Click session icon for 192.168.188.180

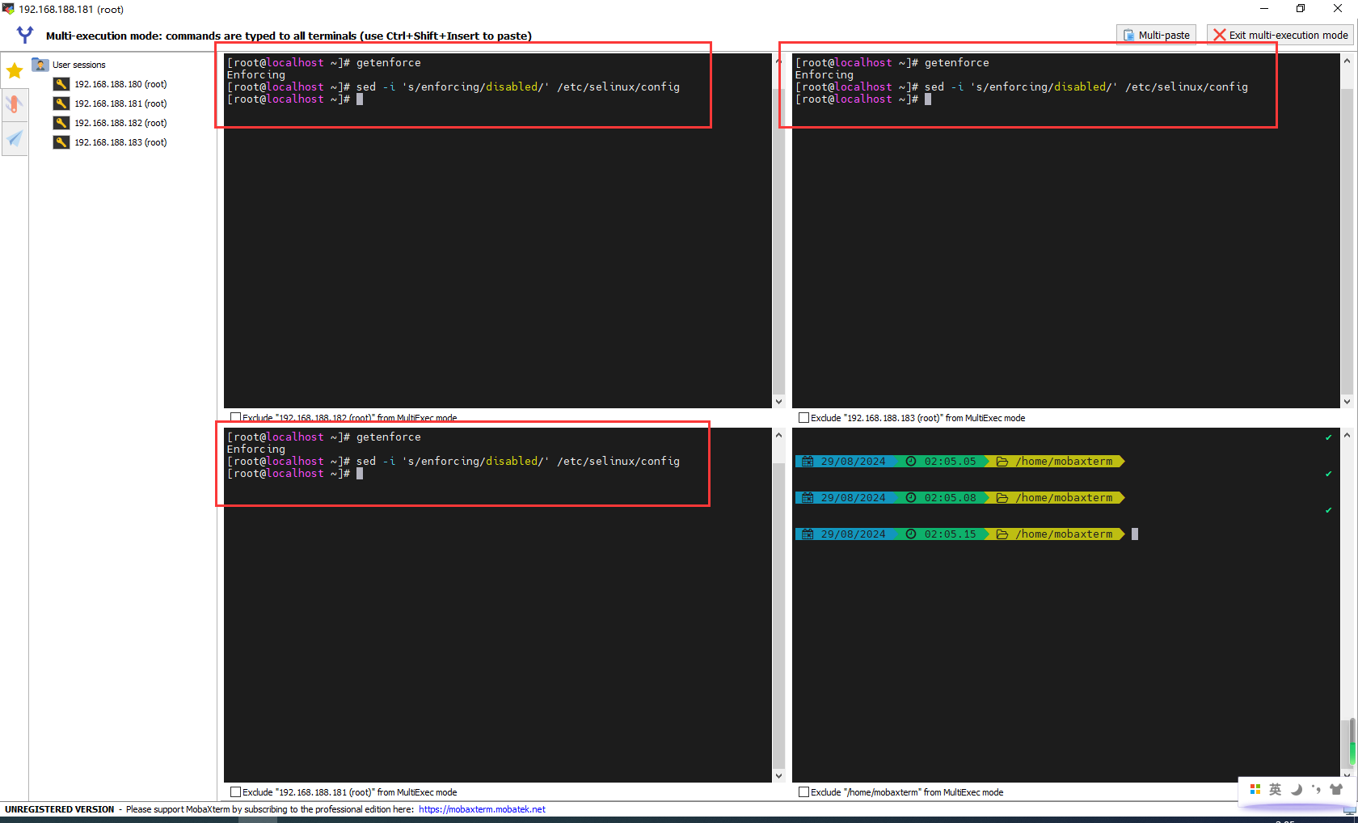[x=61, y=84]
